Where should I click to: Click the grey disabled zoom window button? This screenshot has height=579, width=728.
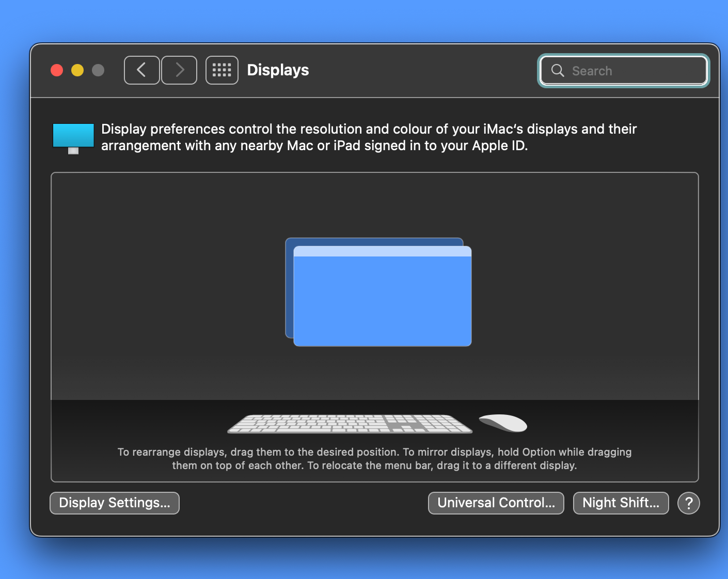98,70
